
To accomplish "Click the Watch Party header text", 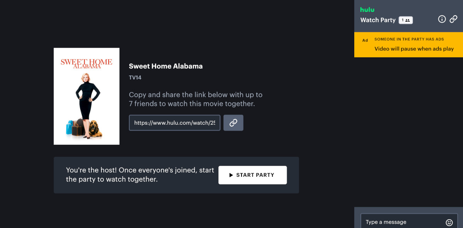I will click(x=378, y=20).
